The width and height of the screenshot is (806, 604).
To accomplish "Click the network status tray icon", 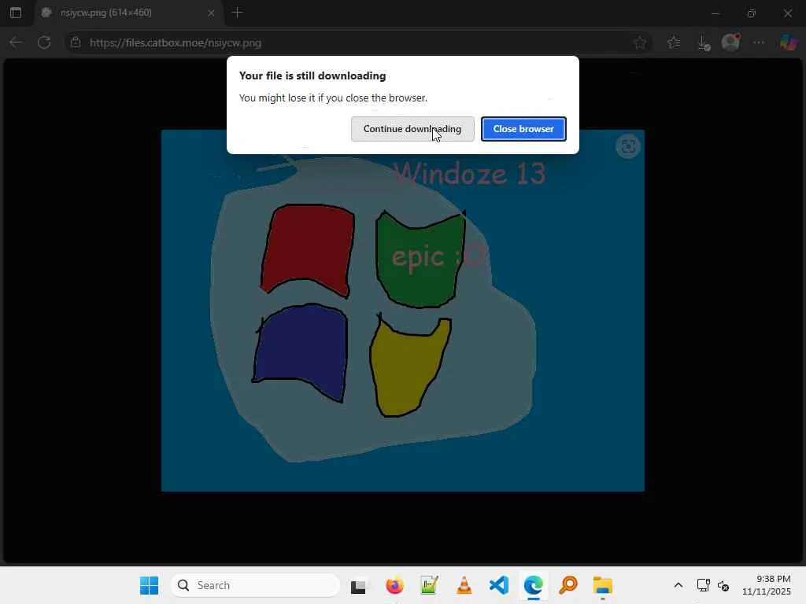I will point(703,585).
